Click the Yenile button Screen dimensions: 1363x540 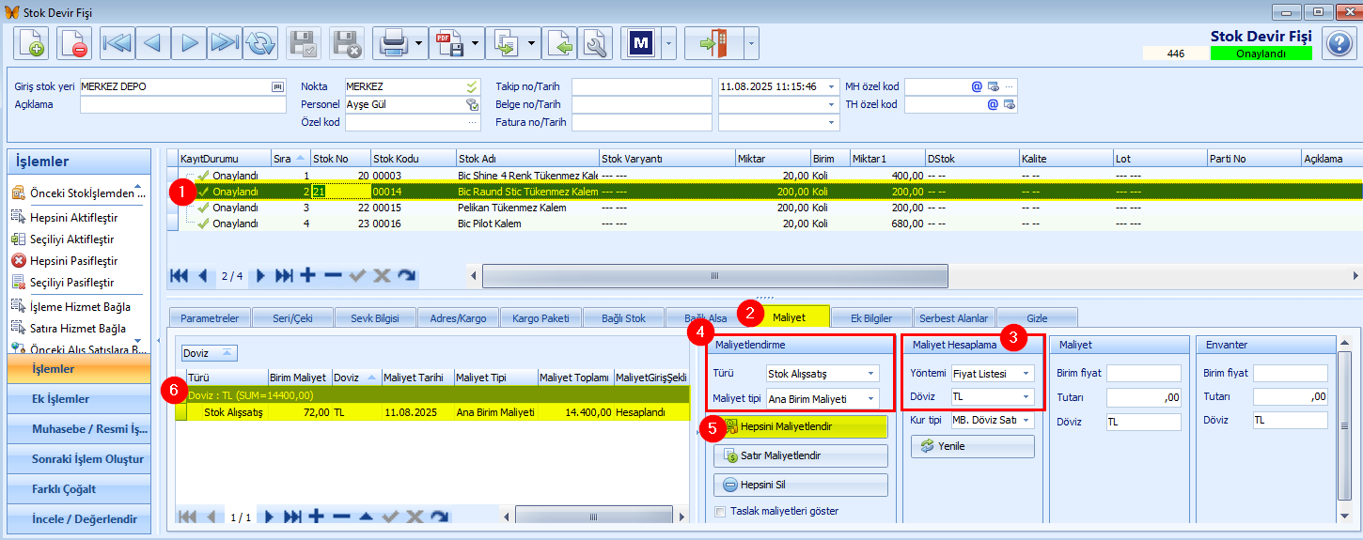click(x=972, y=446)
